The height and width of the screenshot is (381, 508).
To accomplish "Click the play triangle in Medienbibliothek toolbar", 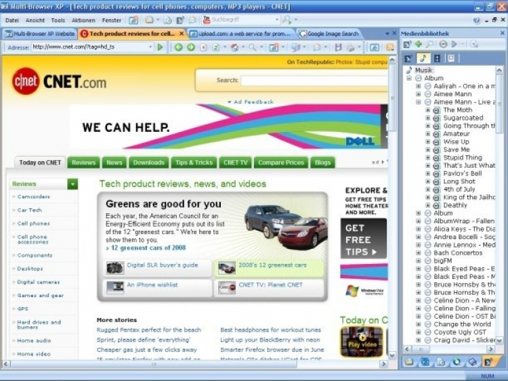I will tap(454, 45).
